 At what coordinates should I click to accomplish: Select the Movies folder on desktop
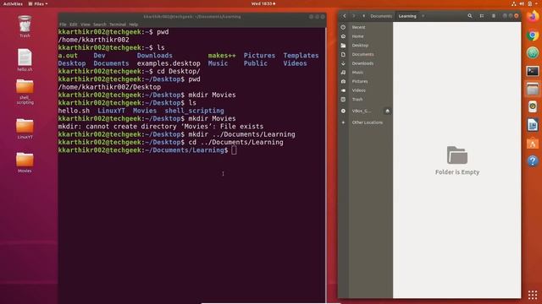pyautogui.click(x=25, y=162)
